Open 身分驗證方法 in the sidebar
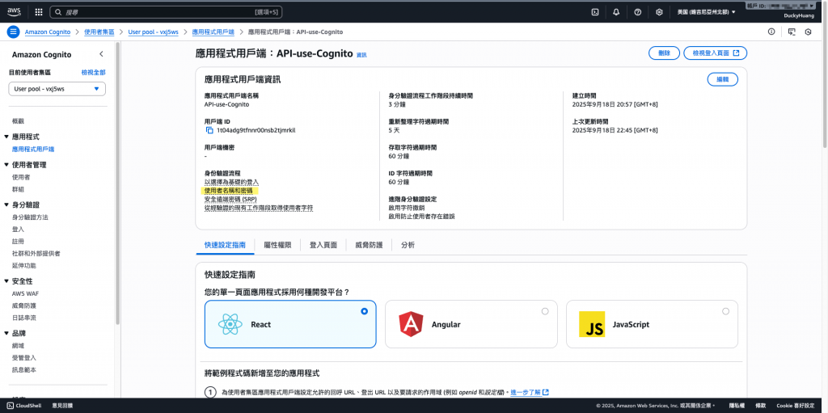 (x=30, y=217)
